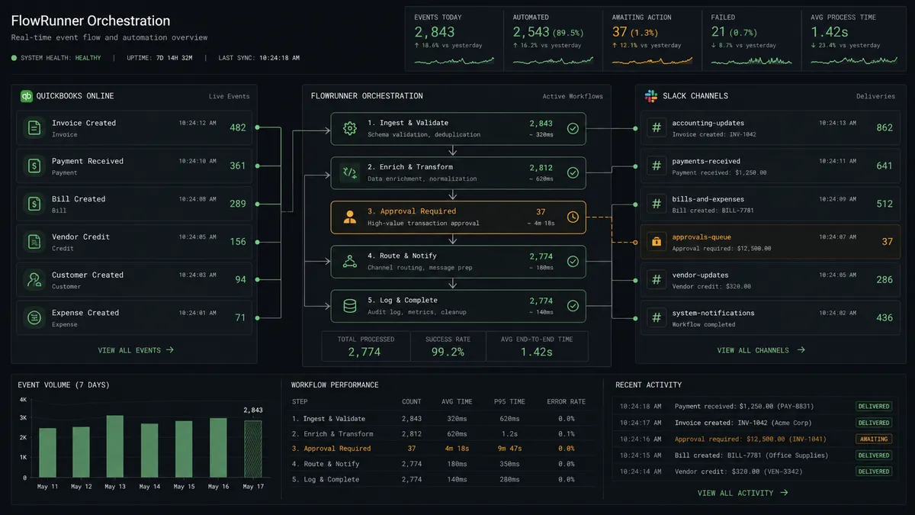The image size is (915, 515).
Task: Click the Payment Received dollar icon
Action: tap(34, 166)
